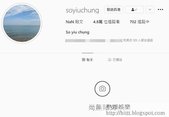Click the following person-checkmark button
169x117 pixels.
tap(134, 10)
